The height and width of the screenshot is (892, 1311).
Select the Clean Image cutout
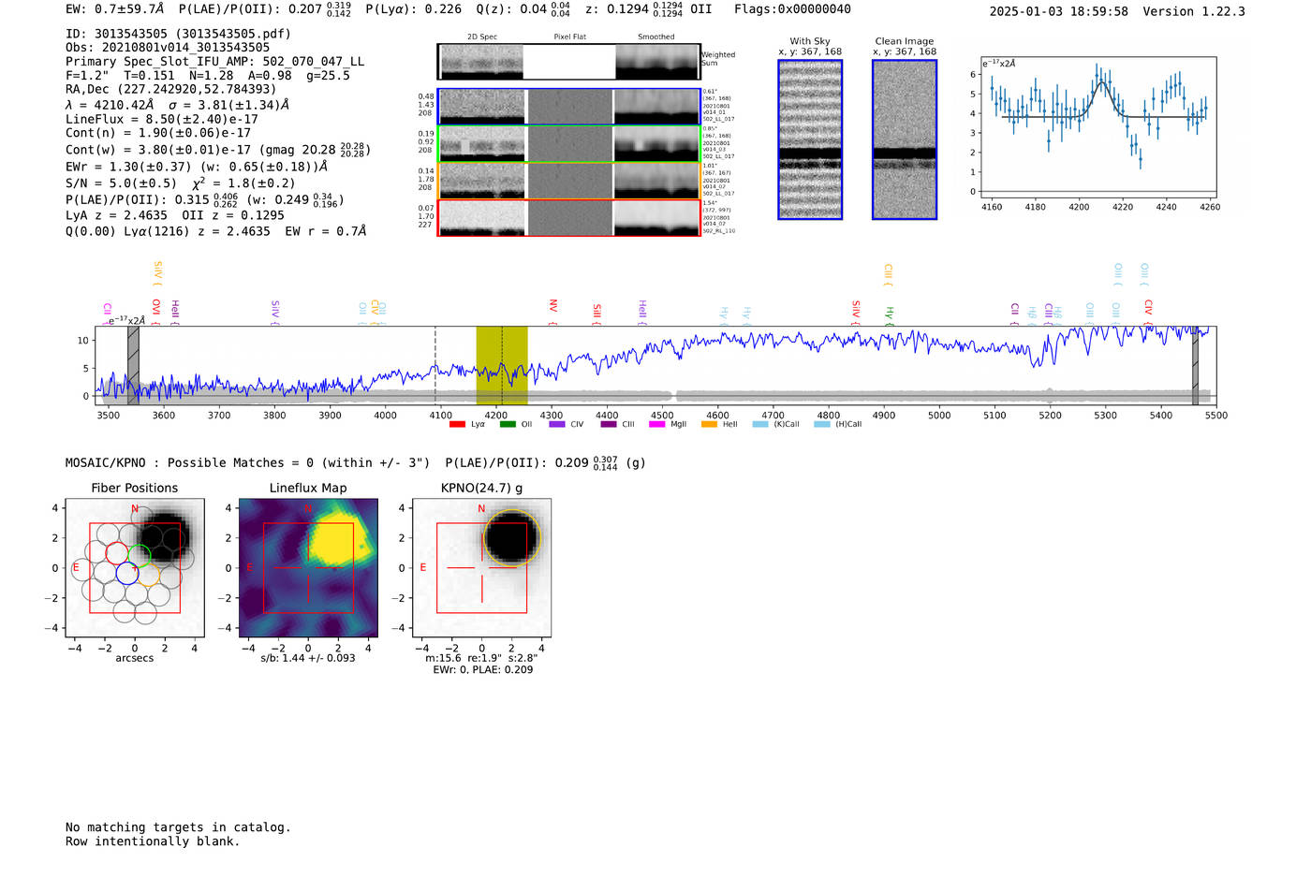click(905, 139)
